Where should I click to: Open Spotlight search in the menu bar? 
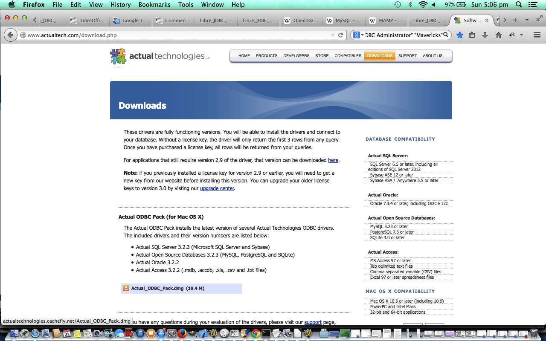519,5
